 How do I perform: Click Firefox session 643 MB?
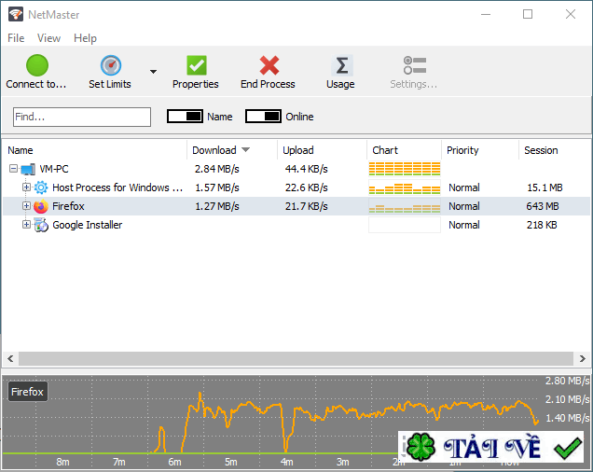pyautogui.click(x=543, y=206)
